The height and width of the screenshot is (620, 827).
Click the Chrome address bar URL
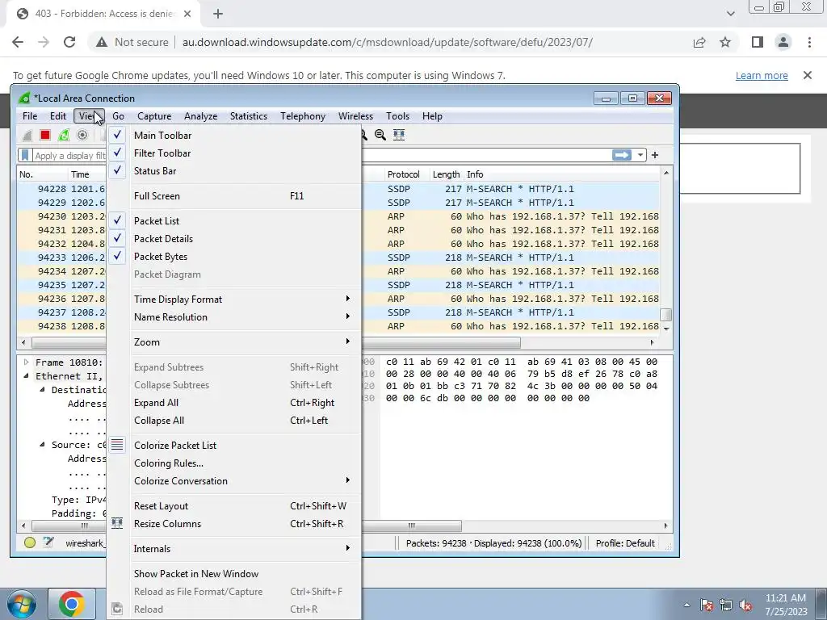pos(388,42)
